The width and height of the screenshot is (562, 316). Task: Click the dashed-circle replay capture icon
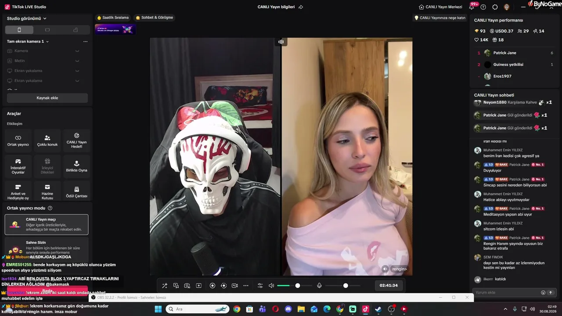tap(223, 286)
